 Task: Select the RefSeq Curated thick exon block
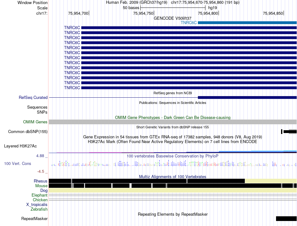coord(247,97)
